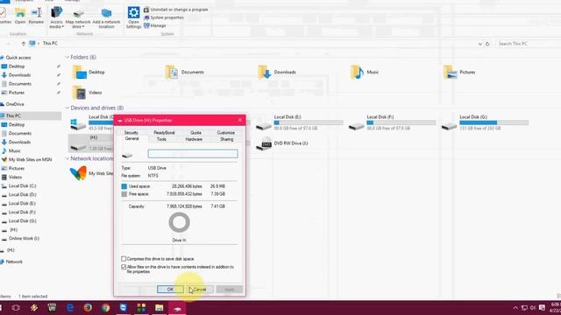Switch to the Quota tab
The height and width of the screenshot is (315, 561).
coord(195,132)
